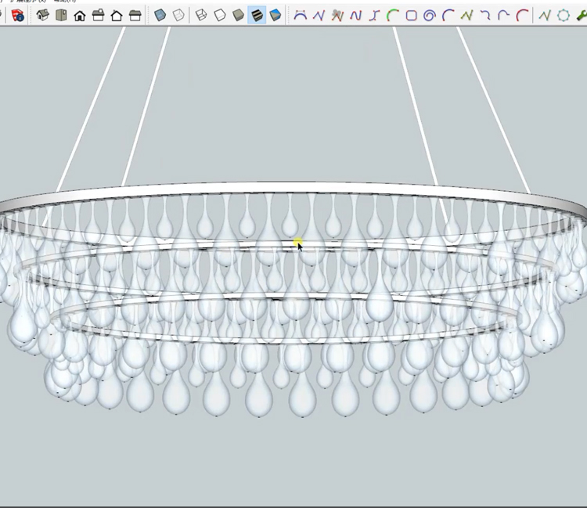Select Wireframe face style
The image size is (587, 508).
click(201, 16)
